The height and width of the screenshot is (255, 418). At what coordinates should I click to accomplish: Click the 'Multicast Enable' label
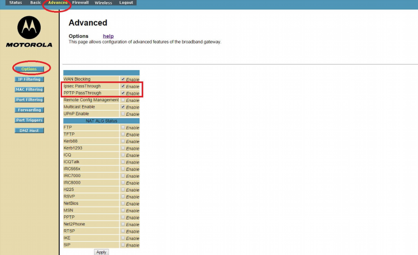pyautogui.click(x=79, y=107)
